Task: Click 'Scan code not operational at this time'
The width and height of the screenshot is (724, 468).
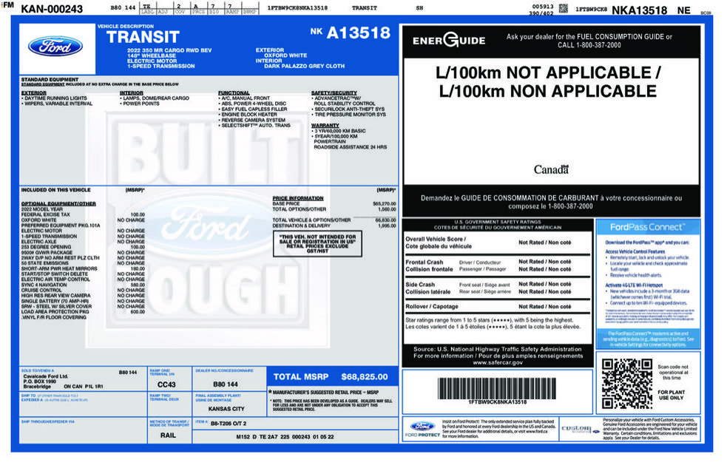Action: (x=673, y=372)
